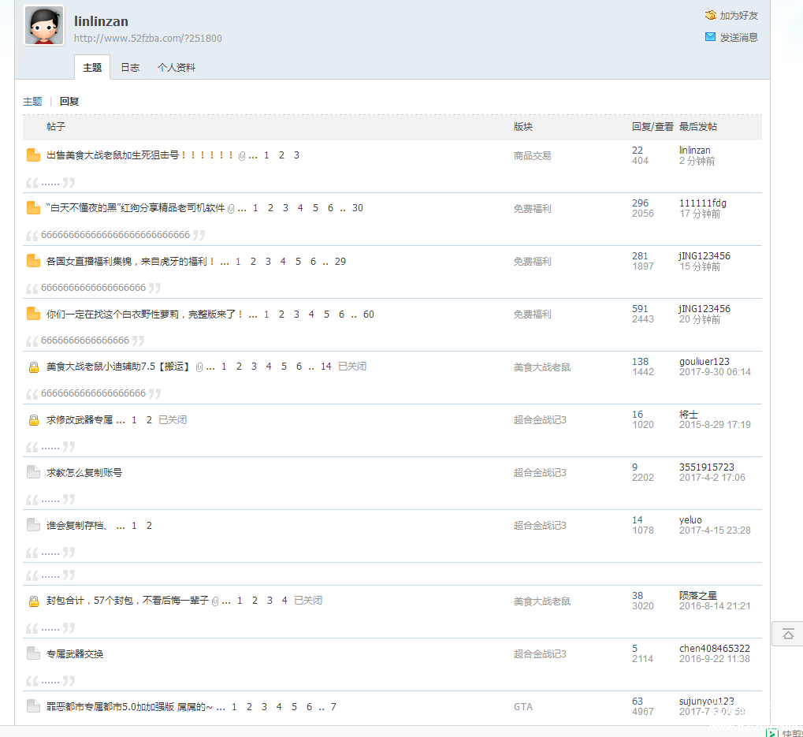The width and height of the screenshot is (803, 737).
Task: Click lock icon beside 封包合计 thread
Action: [33, 601]
